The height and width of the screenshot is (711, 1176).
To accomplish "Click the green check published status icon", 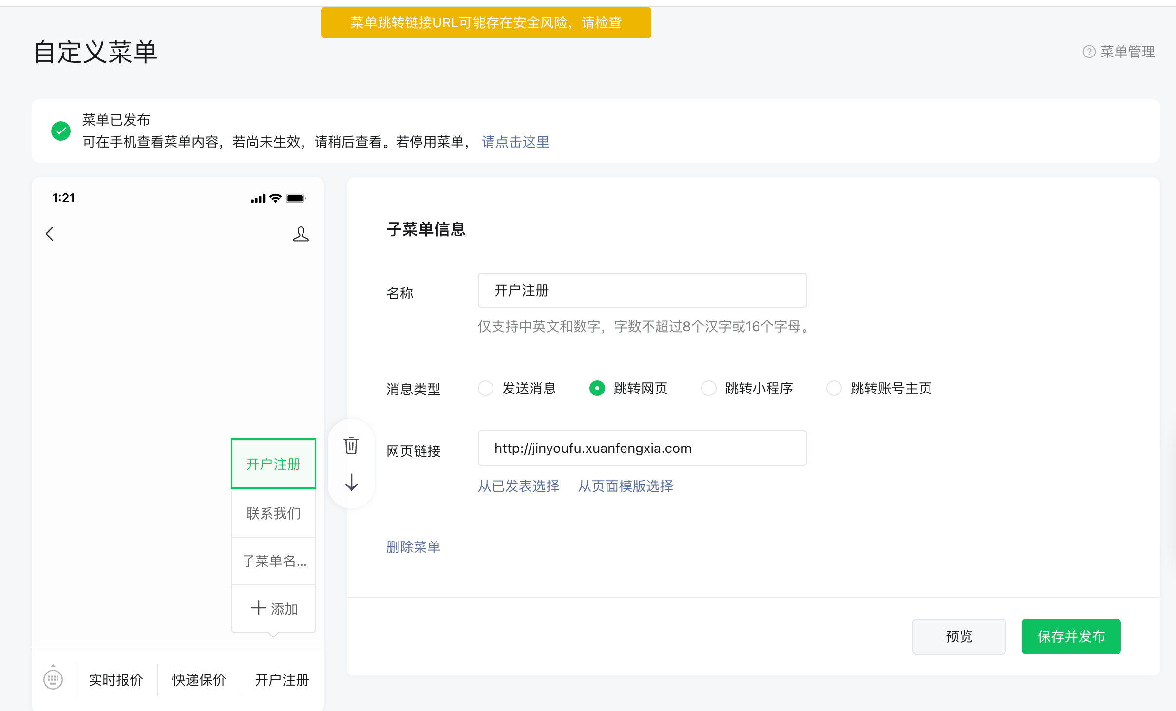I will click(x=61, y=131).
